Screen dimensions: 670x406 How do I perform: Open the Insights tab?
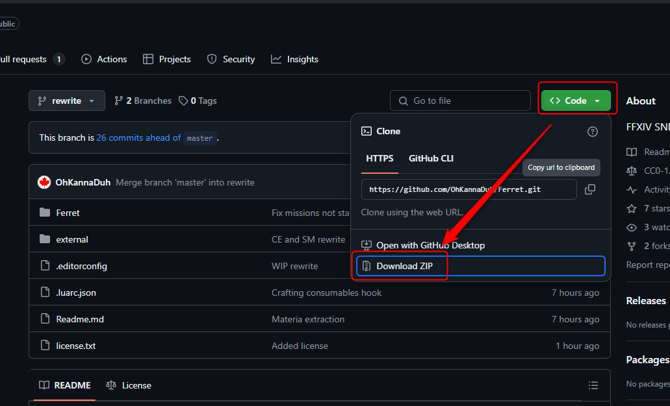click(x=294, y=59)
